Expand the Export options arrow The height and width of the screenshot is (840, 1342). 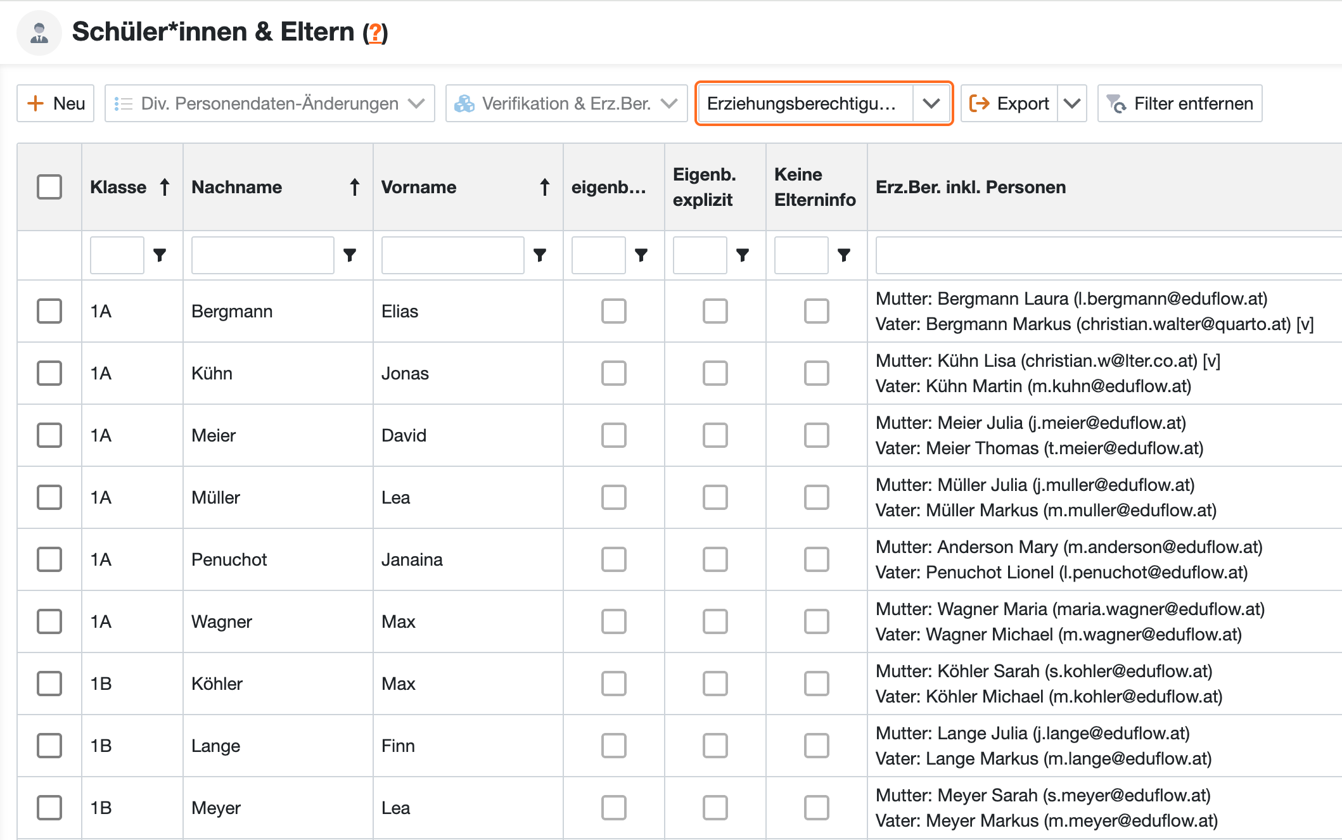[x=1072, y=103]
